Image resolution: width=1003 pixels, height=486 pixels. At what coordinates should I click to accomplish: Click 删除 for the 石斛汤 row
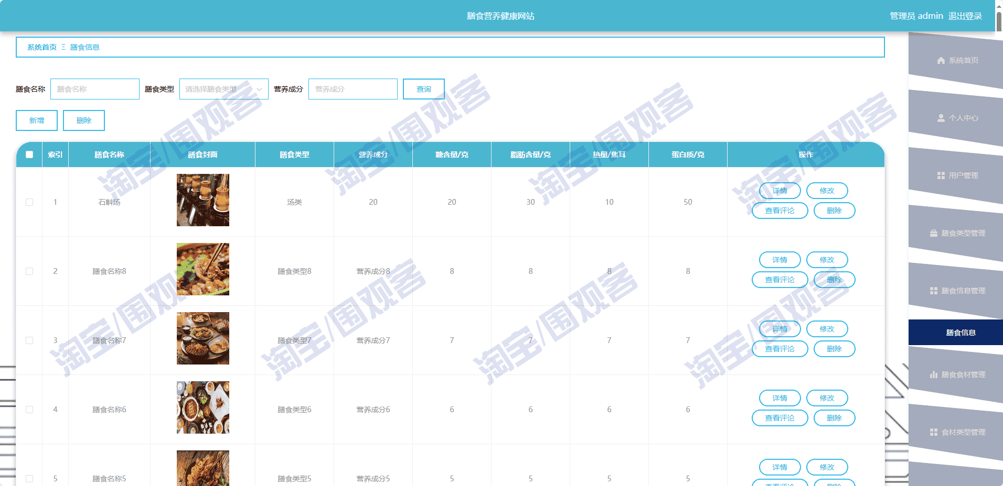(835, 211)
